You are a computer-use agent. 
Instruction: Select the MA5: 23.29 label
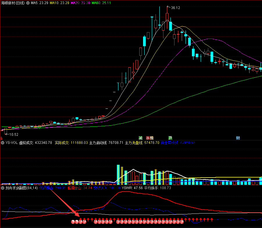click(40, 3)
